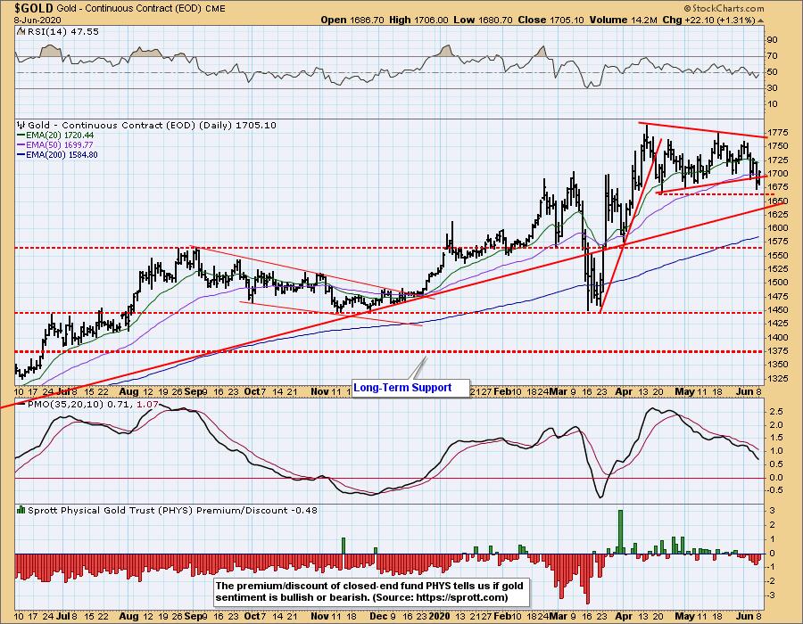The image size is (803, 624).
Task: Click the EMA(50) 1699.77 legend entry
Action: 60,144
